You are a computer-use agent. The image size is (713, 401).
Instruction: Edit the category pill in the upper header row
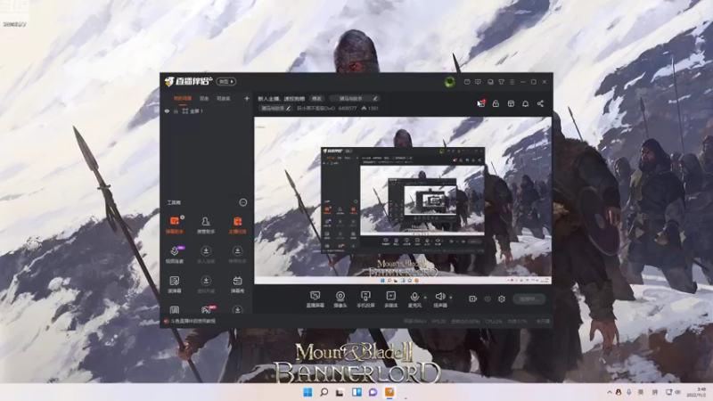tap(354, 98)
